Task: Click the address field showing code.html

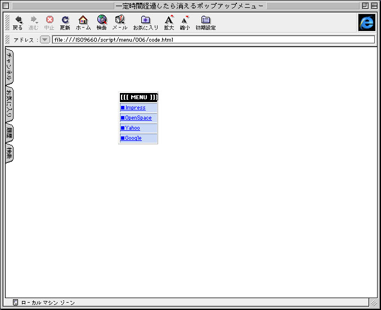Action: pyautogui.click(x=213, y=39)
